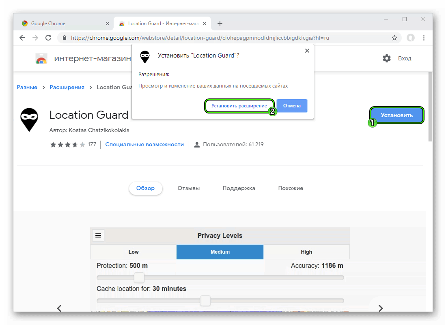Open web store settings gear icon
This screenshot has width=446, height=325.
pyautogui.click(x=387, y=58)
